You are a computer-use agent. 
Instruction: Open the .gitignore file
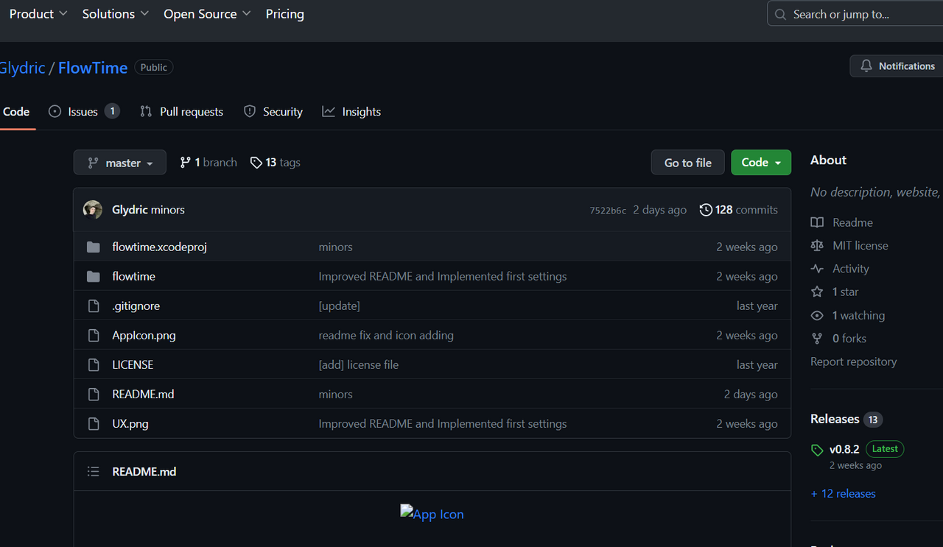(x=136, y=306)
